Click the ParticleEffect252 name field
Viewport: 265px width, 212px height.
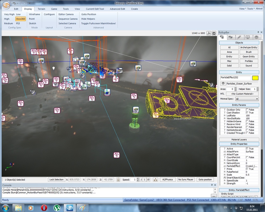pyautogui.click(x=235, y=78)
